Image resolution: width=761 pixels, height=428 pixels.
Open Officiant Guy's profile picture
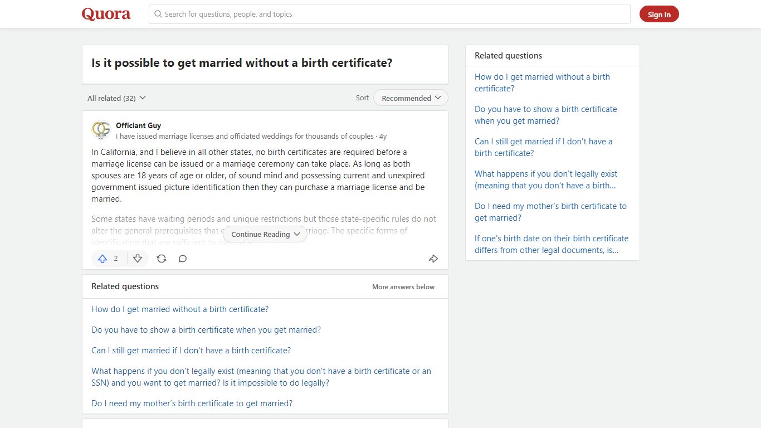(101, 130)
